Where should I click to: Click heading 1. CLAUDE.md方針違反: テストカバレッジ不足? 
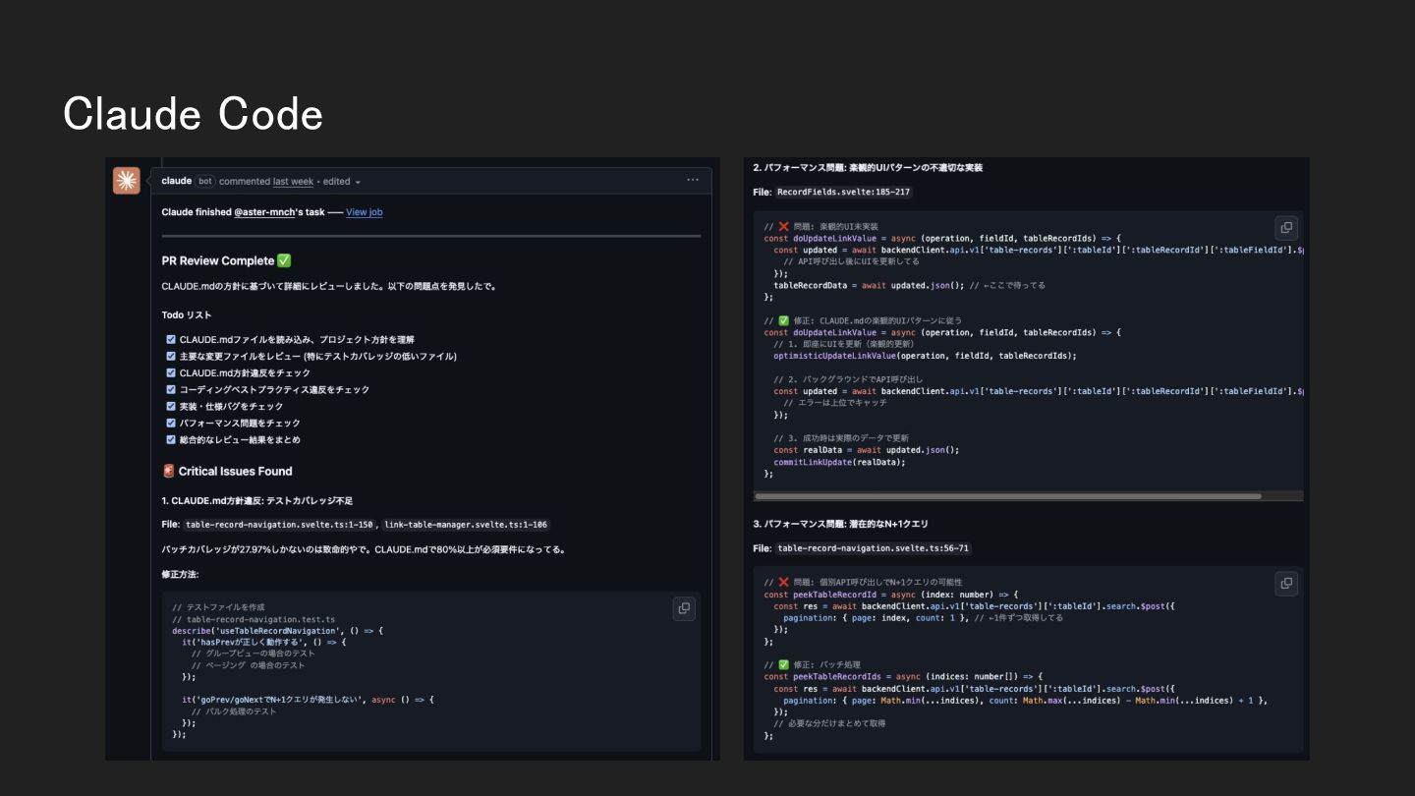coord(257,501)
